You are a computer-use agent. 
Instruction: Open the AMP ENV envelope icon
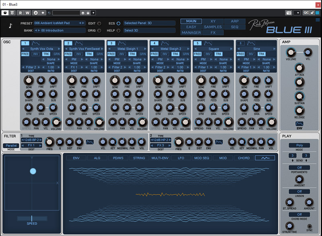pyautogui.click(x=299, y=124)
